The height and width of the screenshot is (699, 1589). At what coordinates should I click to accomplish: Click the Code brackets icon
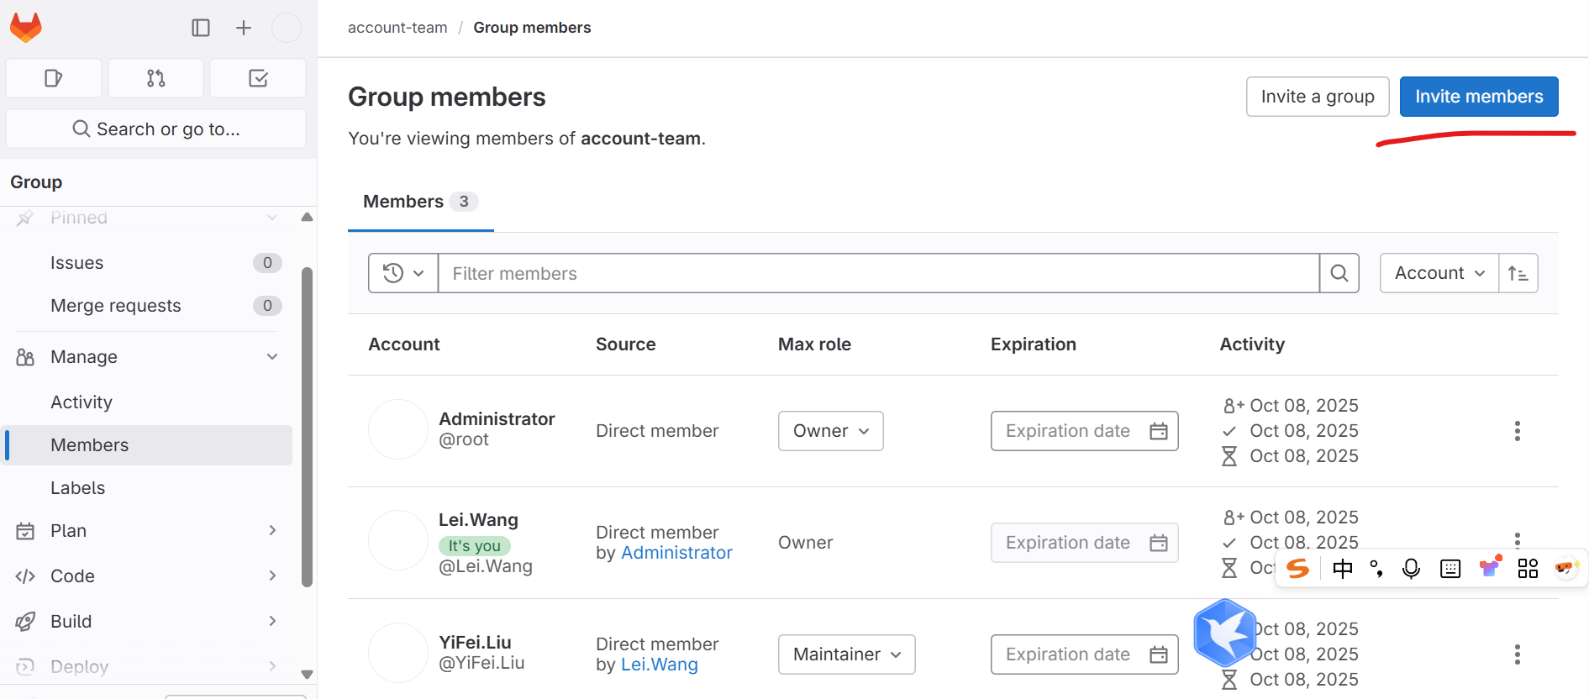tap(25, 576)
